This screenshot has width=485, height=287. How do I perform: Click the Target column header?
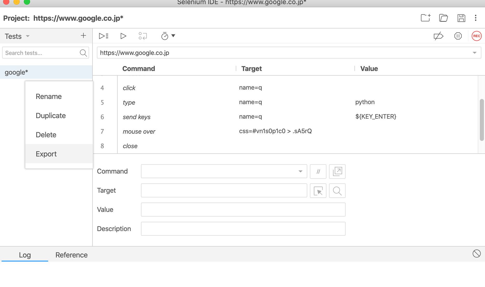[x=252, y=69]
